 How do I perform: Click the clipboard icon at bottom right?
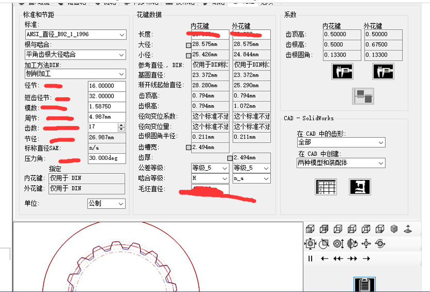364,285
